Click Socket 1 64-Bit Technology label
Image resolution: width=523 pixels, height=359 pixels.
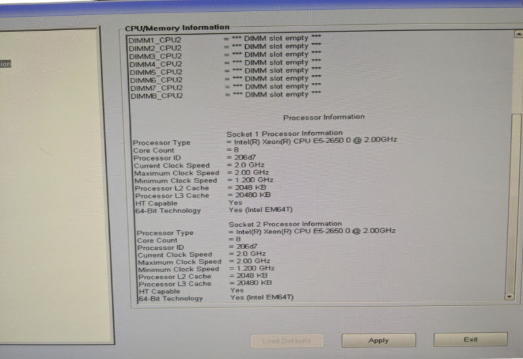tap(168, 211)
